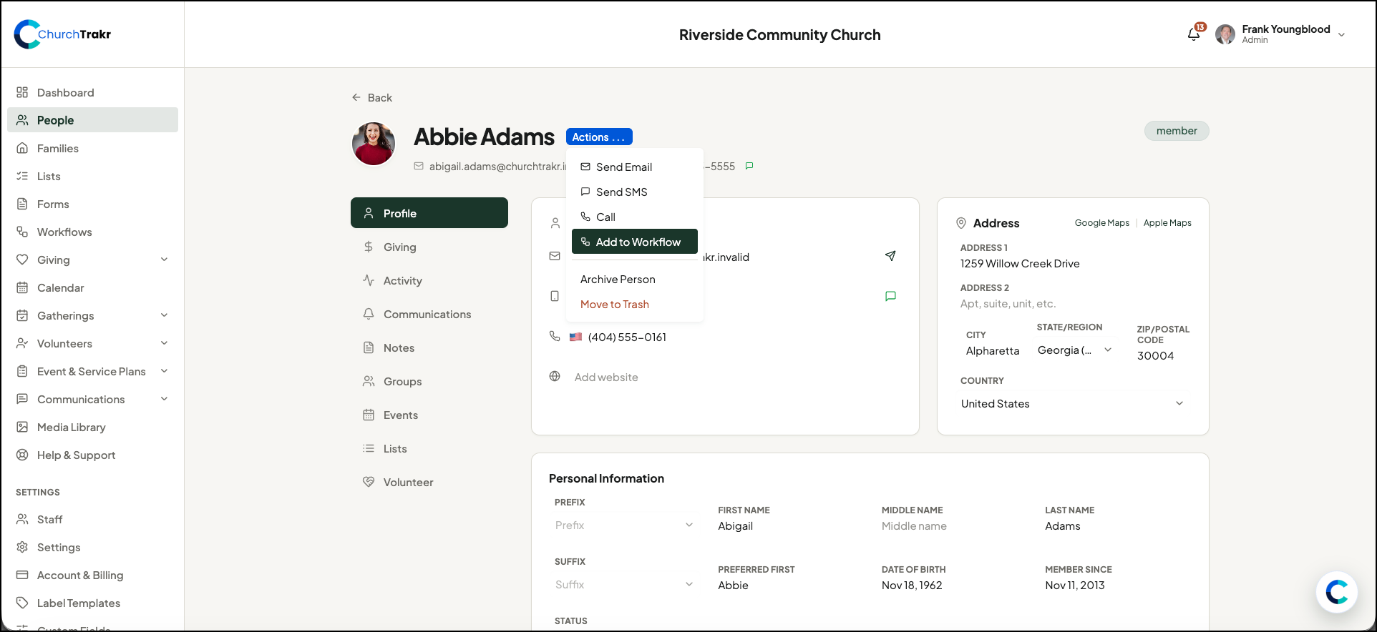Click the Zip code field 30004
Screen dimensions: 1377x632
(1155, 356)
